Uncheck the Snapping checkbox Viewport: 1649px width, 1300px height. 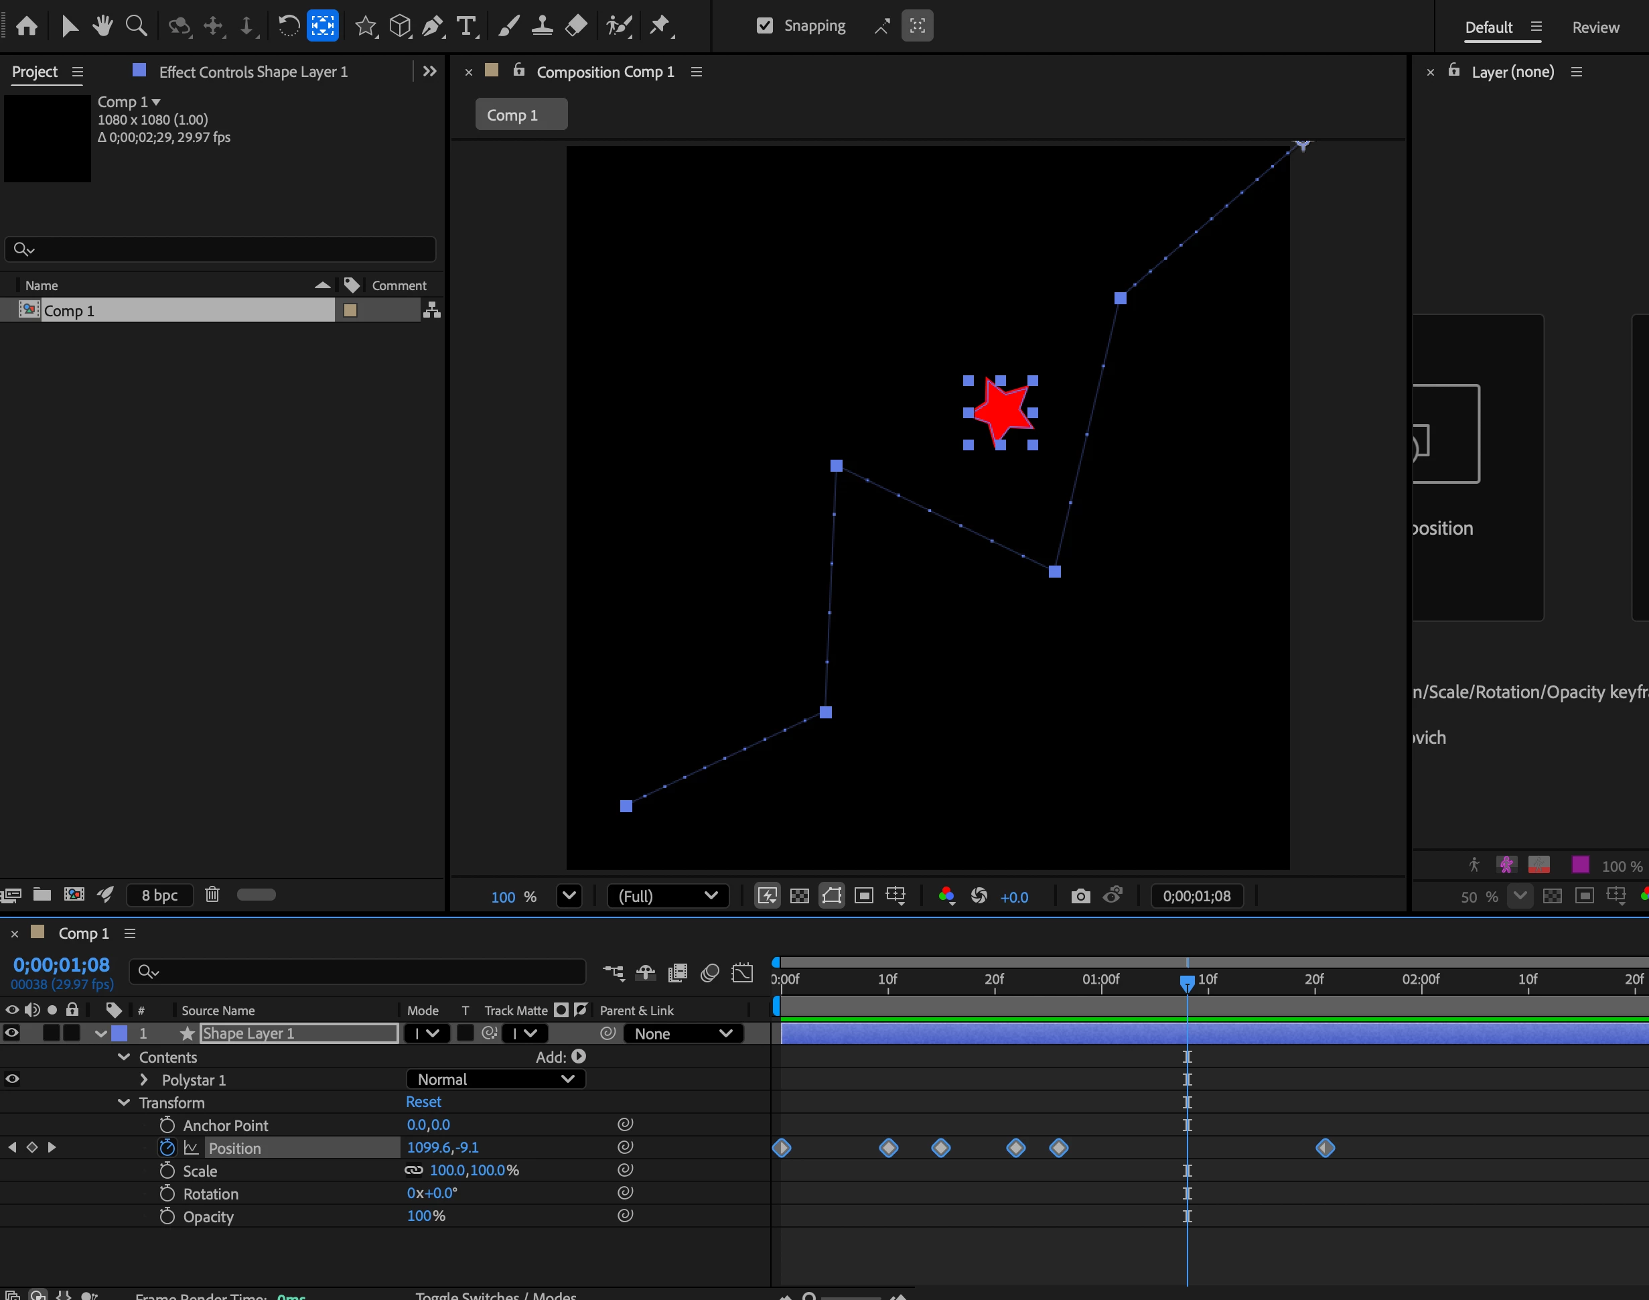pos(764,26)
